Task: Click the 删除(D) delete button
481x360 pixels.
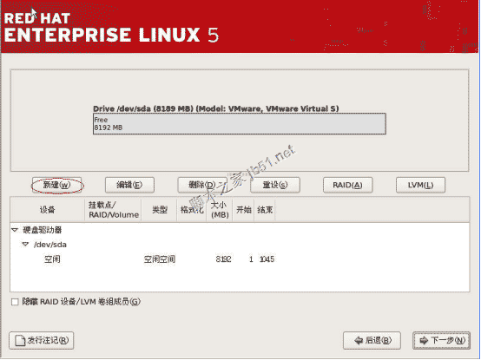Action: click(x=202, y=185)
